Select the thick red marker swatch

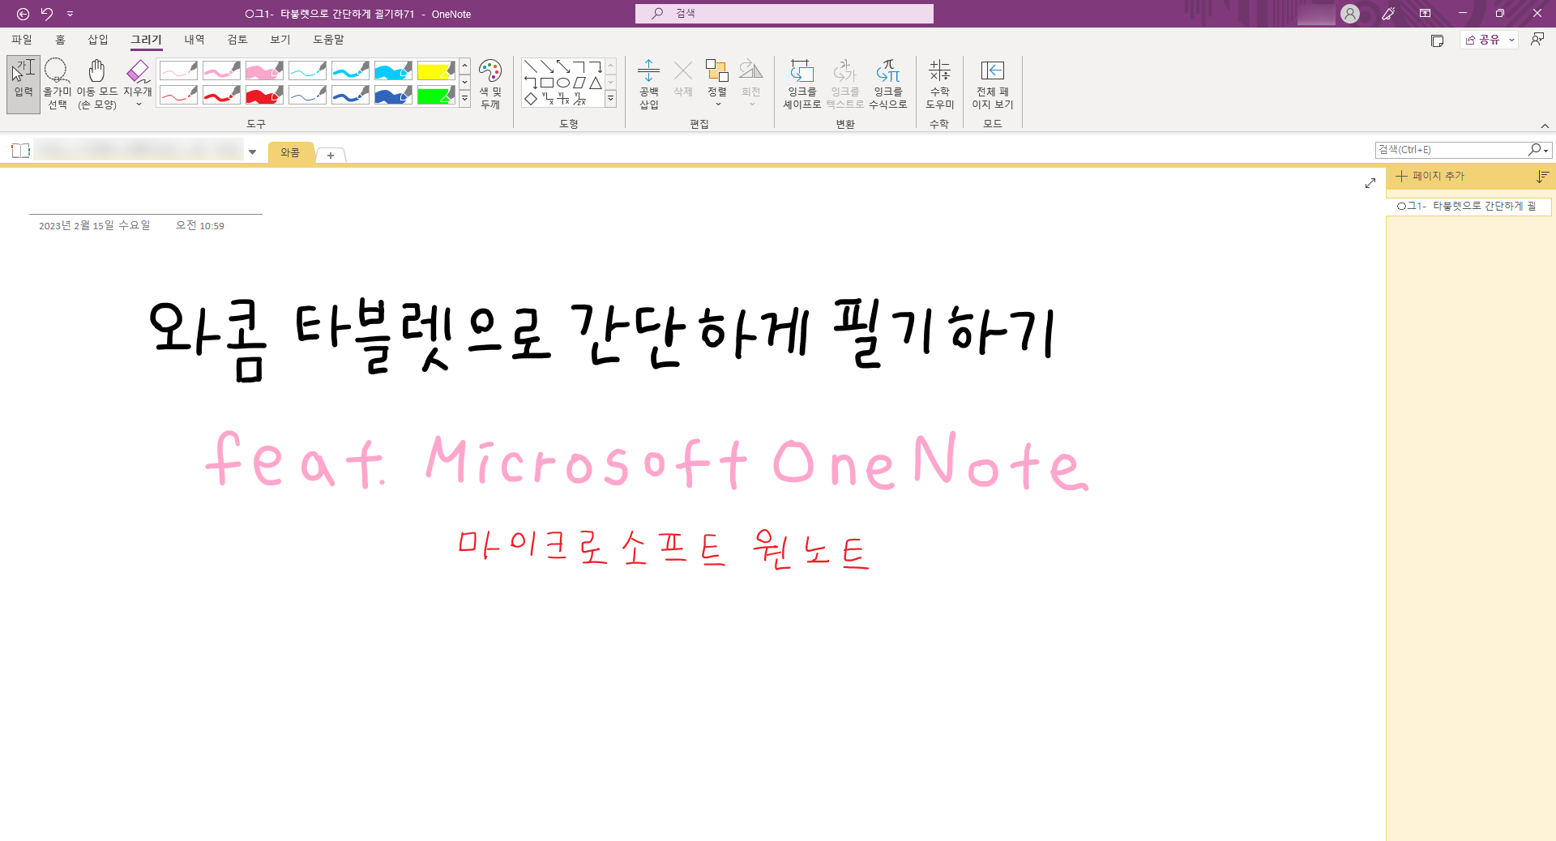tap(264, 96)
